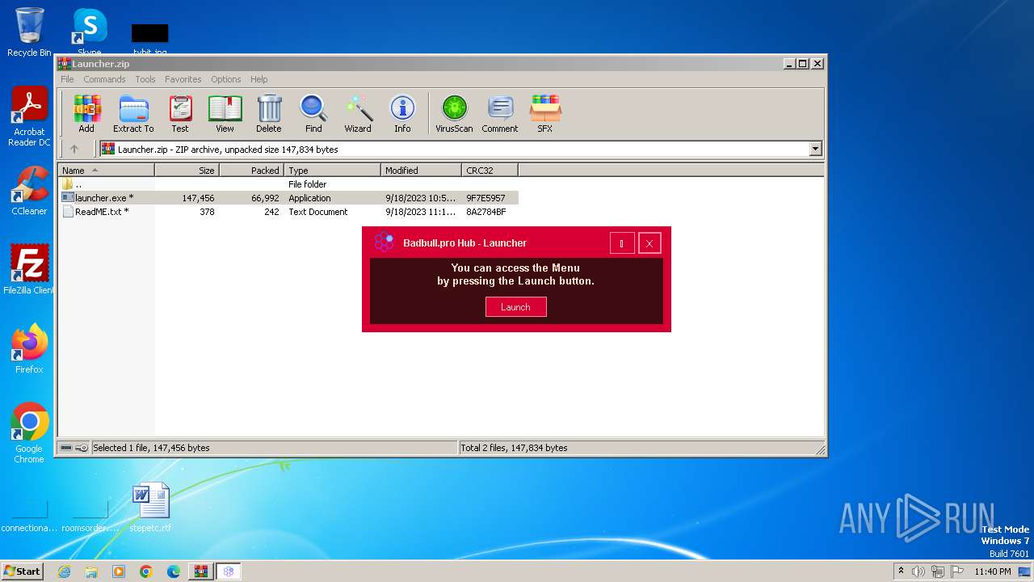Select the parent folder '..' row
1034x582 pixels.
point(288,184)
